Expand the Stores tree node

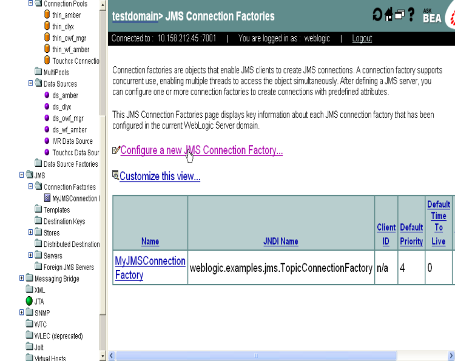pos(30,232)
